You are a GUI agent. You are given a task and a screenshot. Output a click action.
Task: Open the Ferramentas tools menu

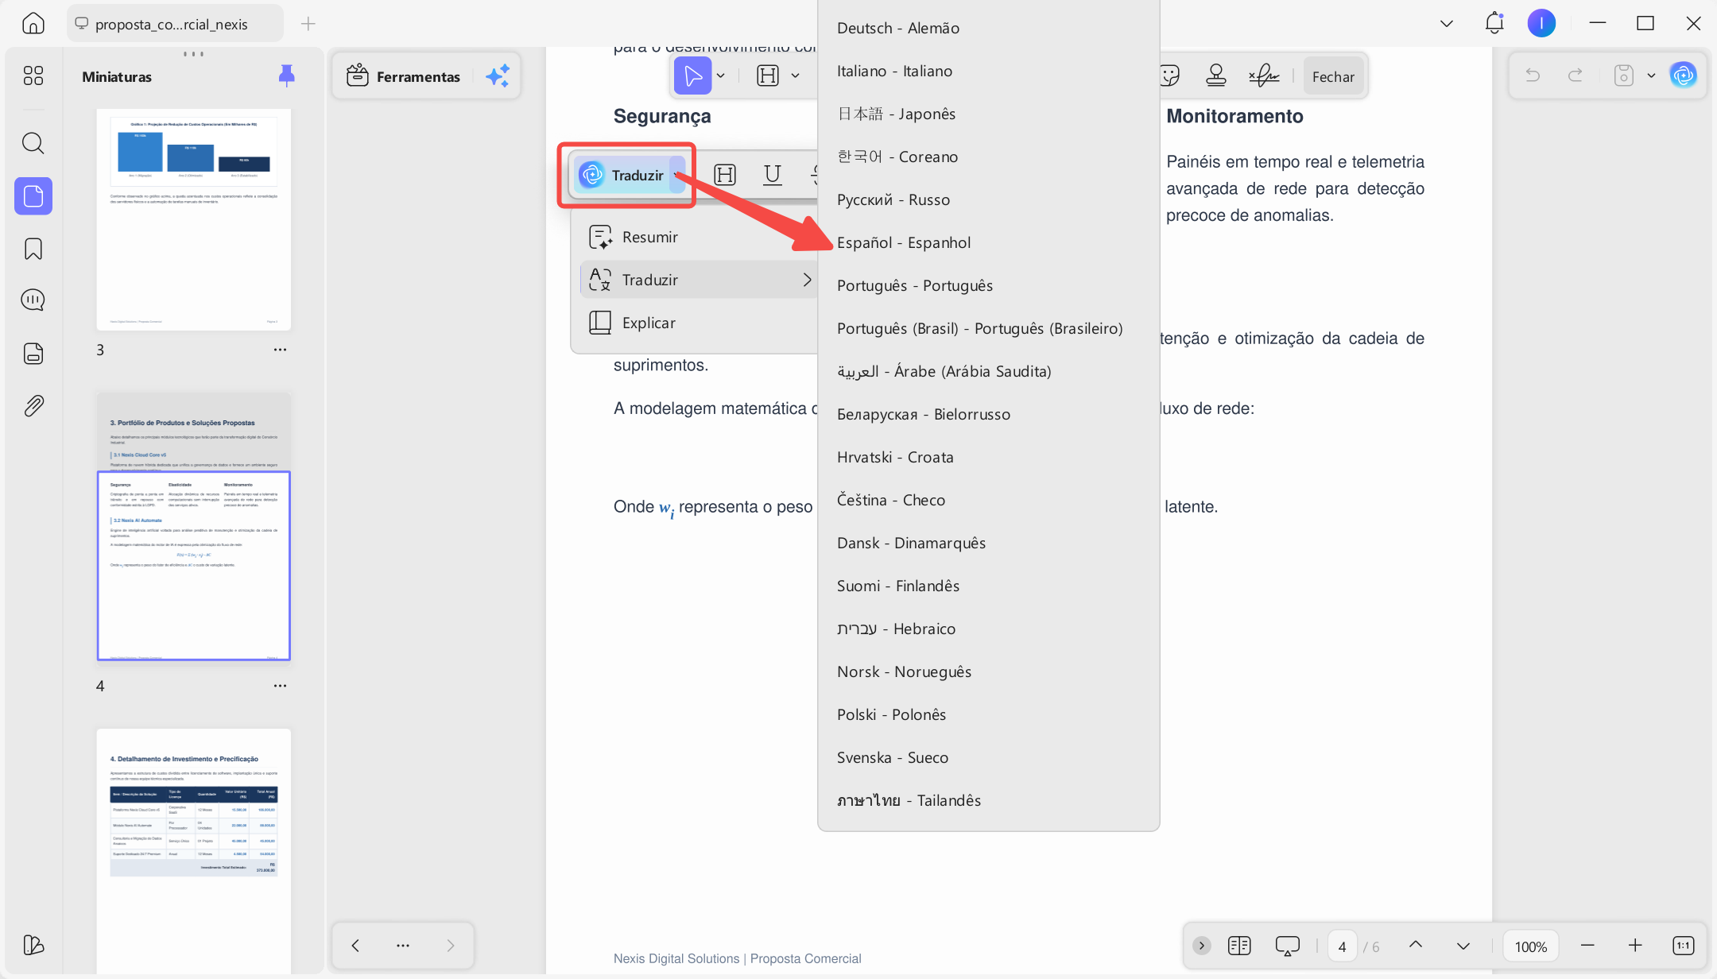403,76
